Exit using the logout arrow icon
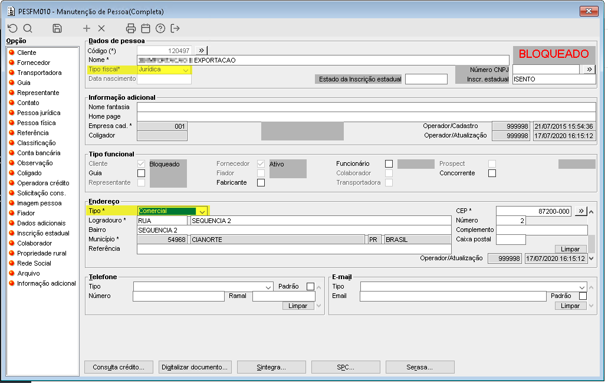This screenshot has width=608, height=383. point(175,28)
